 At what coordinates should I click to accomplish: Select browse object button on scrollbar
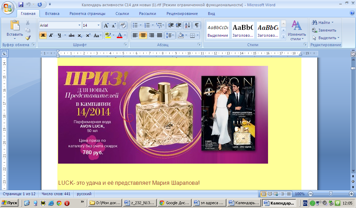[353, 182]
